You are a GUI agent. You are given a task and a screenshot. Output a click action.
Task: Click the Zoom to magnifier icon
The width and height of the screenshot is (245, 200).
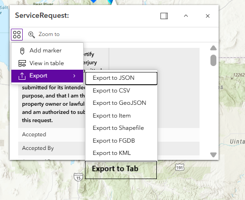click(x=31, y=35)
